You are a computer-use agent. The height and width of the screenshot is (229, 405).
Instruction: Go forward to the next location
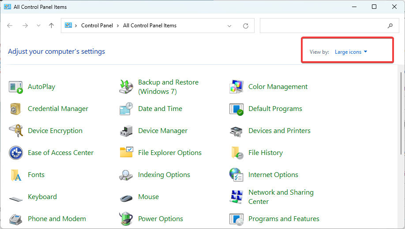pyautogui.click(x=25, y=26)
